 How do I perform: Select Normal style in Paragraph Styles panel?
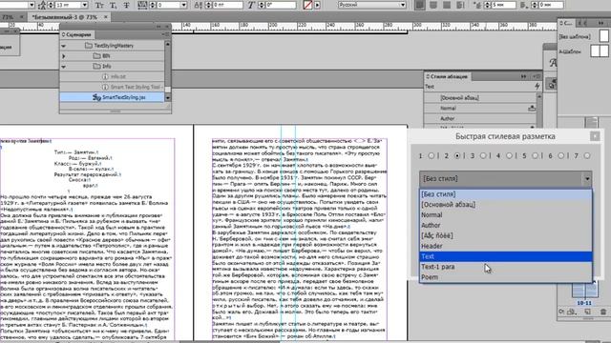480,108
